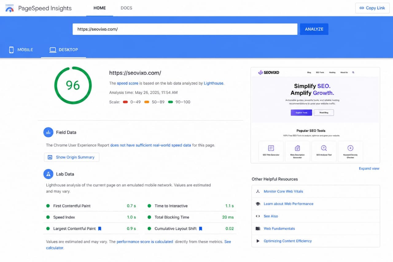Image resolution: width=393 pixels, height=262 pixels.
Task: Select the DESKTOP results tab
Action: tap(64, 50)
